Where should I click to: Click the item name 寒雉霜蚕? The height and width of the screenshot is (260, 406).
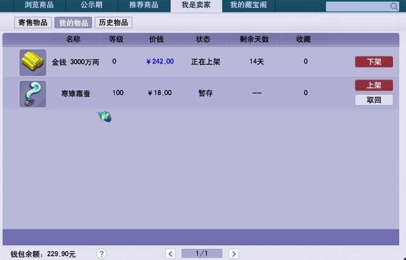click(x=76, y=94)
